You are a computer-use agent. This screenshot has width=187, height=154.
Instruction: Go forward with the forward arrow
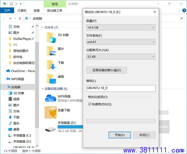10,18
